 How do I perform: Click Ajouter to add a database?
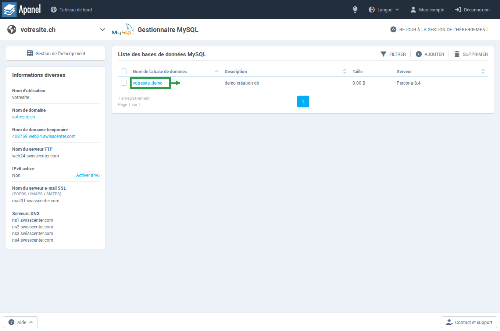pos(430,54)
